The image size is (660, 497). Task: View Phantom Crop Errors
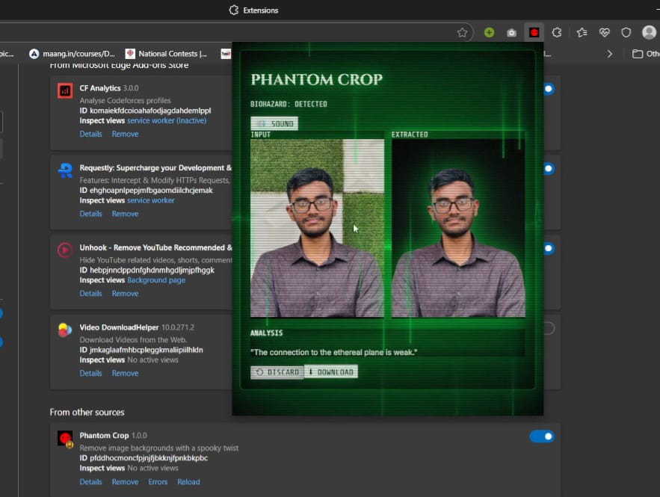coord(158,482)
